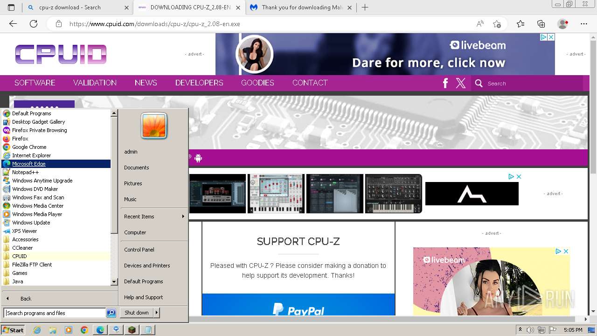Open Devices and Printers
This screenshot has height=336, width=597.
click(x=147, y=266)
